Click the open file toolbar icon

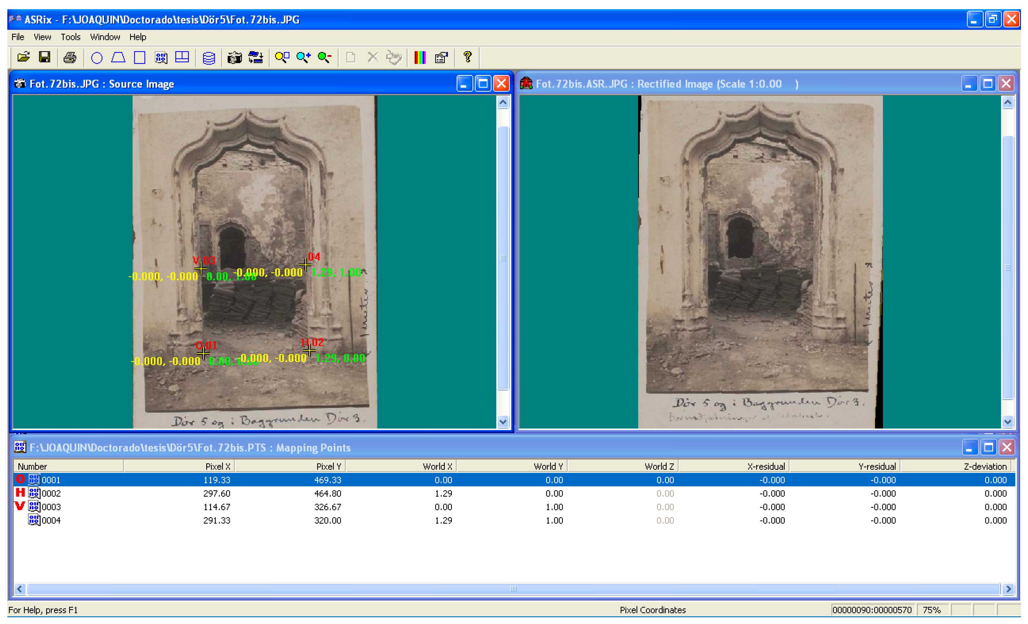(23, 57)
